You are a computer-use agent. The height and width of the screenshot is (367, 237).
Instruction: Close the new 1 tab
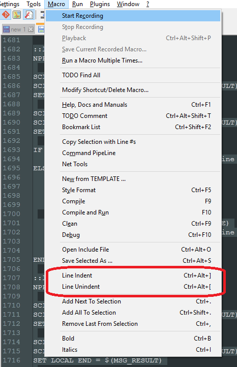pos(31,29)
